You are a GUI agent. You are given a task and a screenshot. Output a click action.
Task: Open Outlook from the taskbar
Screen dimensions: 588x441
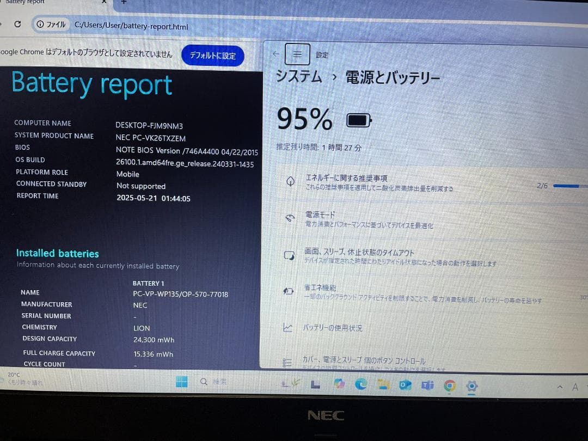tap(405, 385)
